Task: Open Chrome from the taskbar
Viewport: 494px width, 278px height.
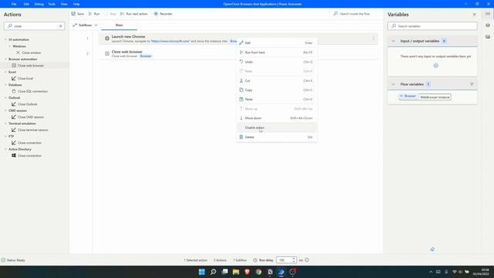Action: click(259, 272)
